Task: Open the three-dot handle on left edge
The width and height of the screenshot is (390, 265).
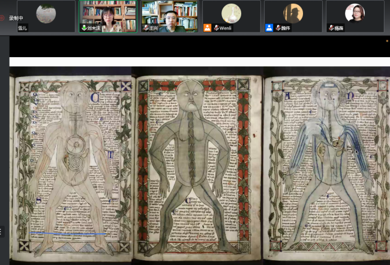Action: pyautogui.click(x=1, y=232)
